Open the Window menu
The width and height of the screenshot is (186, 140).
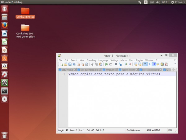coord(149,60)
